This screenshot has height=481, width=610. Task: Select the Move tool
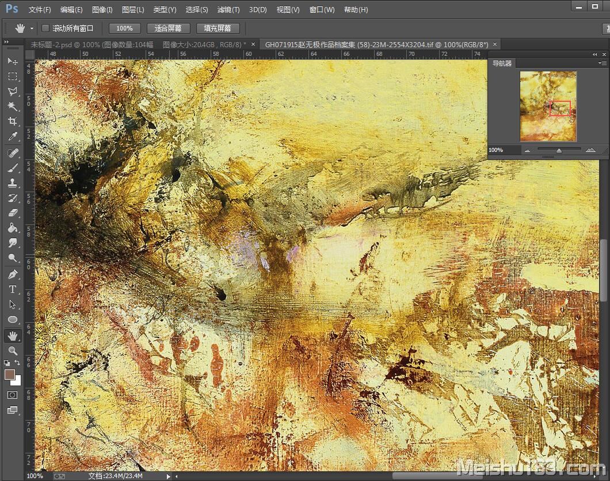pos(13,62)
